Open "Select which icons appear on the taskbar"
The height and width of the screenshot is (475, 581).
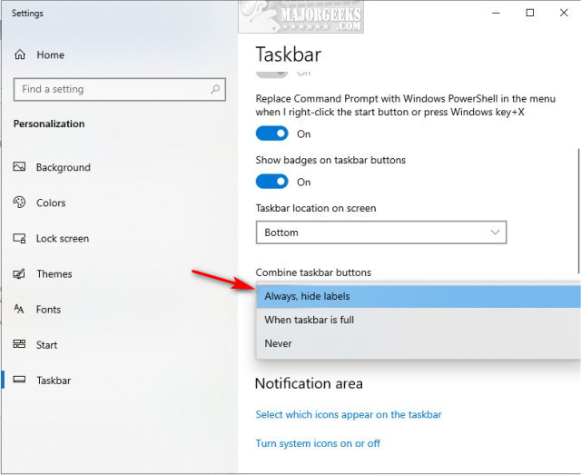click(349, 414)
